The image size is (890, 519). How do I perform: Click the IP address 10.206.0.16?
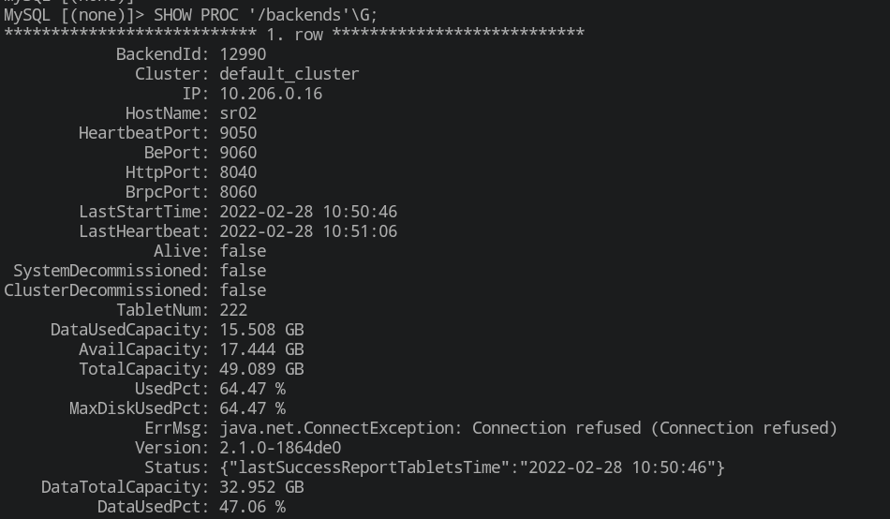(271, 94)
